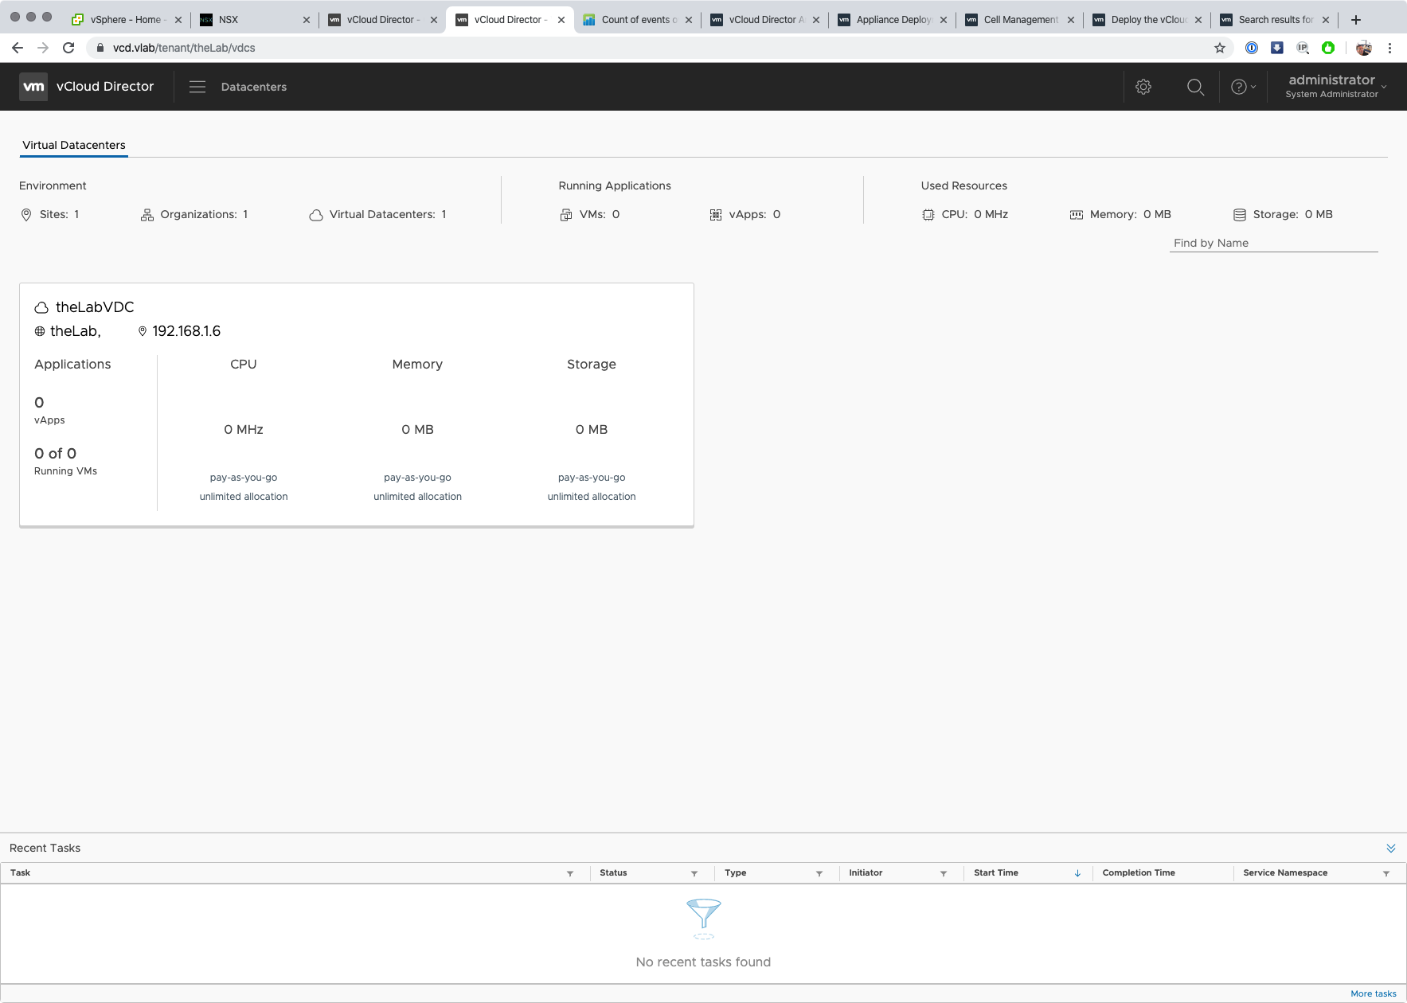Expand the help question mark dropdown

coord(1243,87)
